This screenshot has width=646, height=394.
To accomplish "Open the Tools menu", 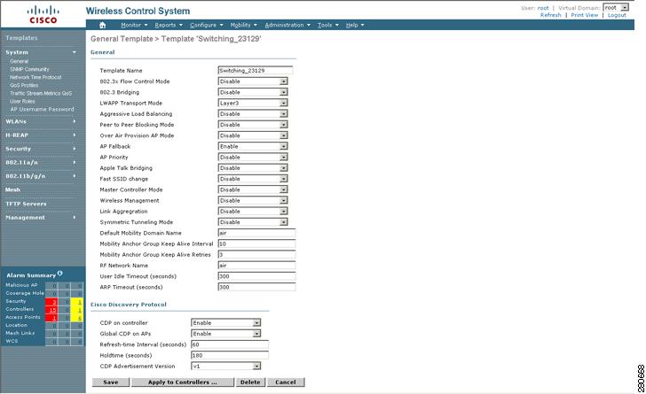I will (328, 25).
